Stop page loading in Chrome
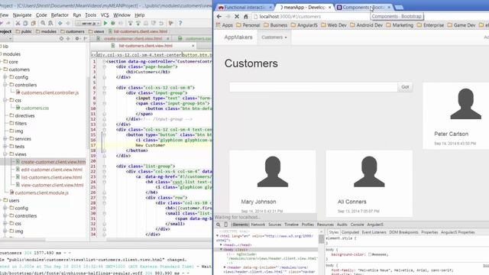The height and width of the screenshot is (275, 489). 237,17
